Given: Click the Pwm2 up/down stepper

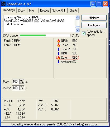Looking at the screenshot, I should click(x=22, y=88).
